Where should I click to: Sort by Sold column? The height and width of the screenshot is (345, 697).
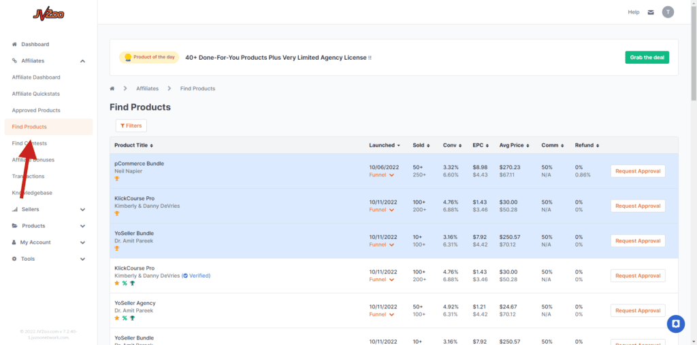[421, 145]
